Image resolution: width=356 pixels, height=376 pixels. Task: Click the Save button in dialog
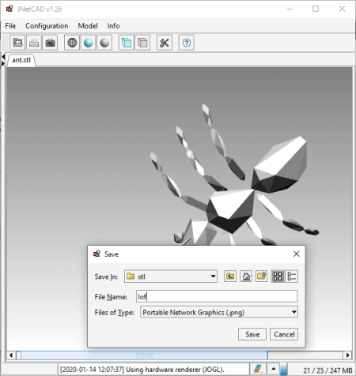pyautogui.click(x=252, y=334)
